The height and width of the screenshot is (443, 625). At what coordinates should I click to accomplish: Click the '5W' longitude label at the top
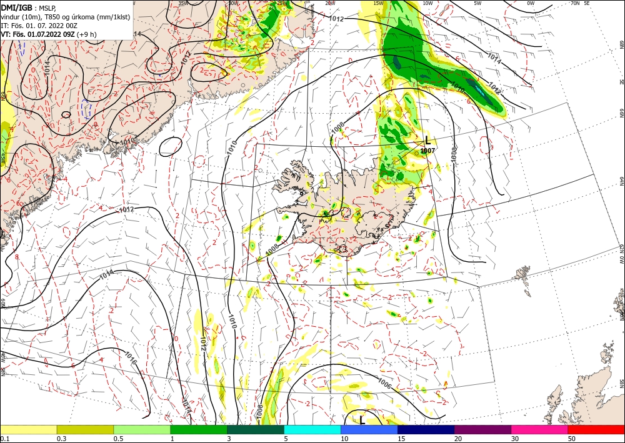477,3
